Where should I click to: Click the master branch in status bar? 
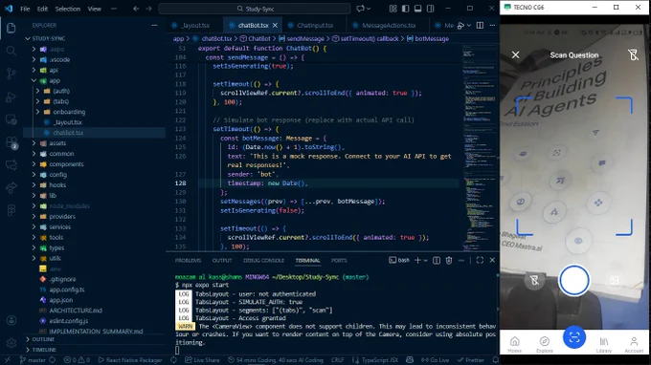click(x=34, y=360)
